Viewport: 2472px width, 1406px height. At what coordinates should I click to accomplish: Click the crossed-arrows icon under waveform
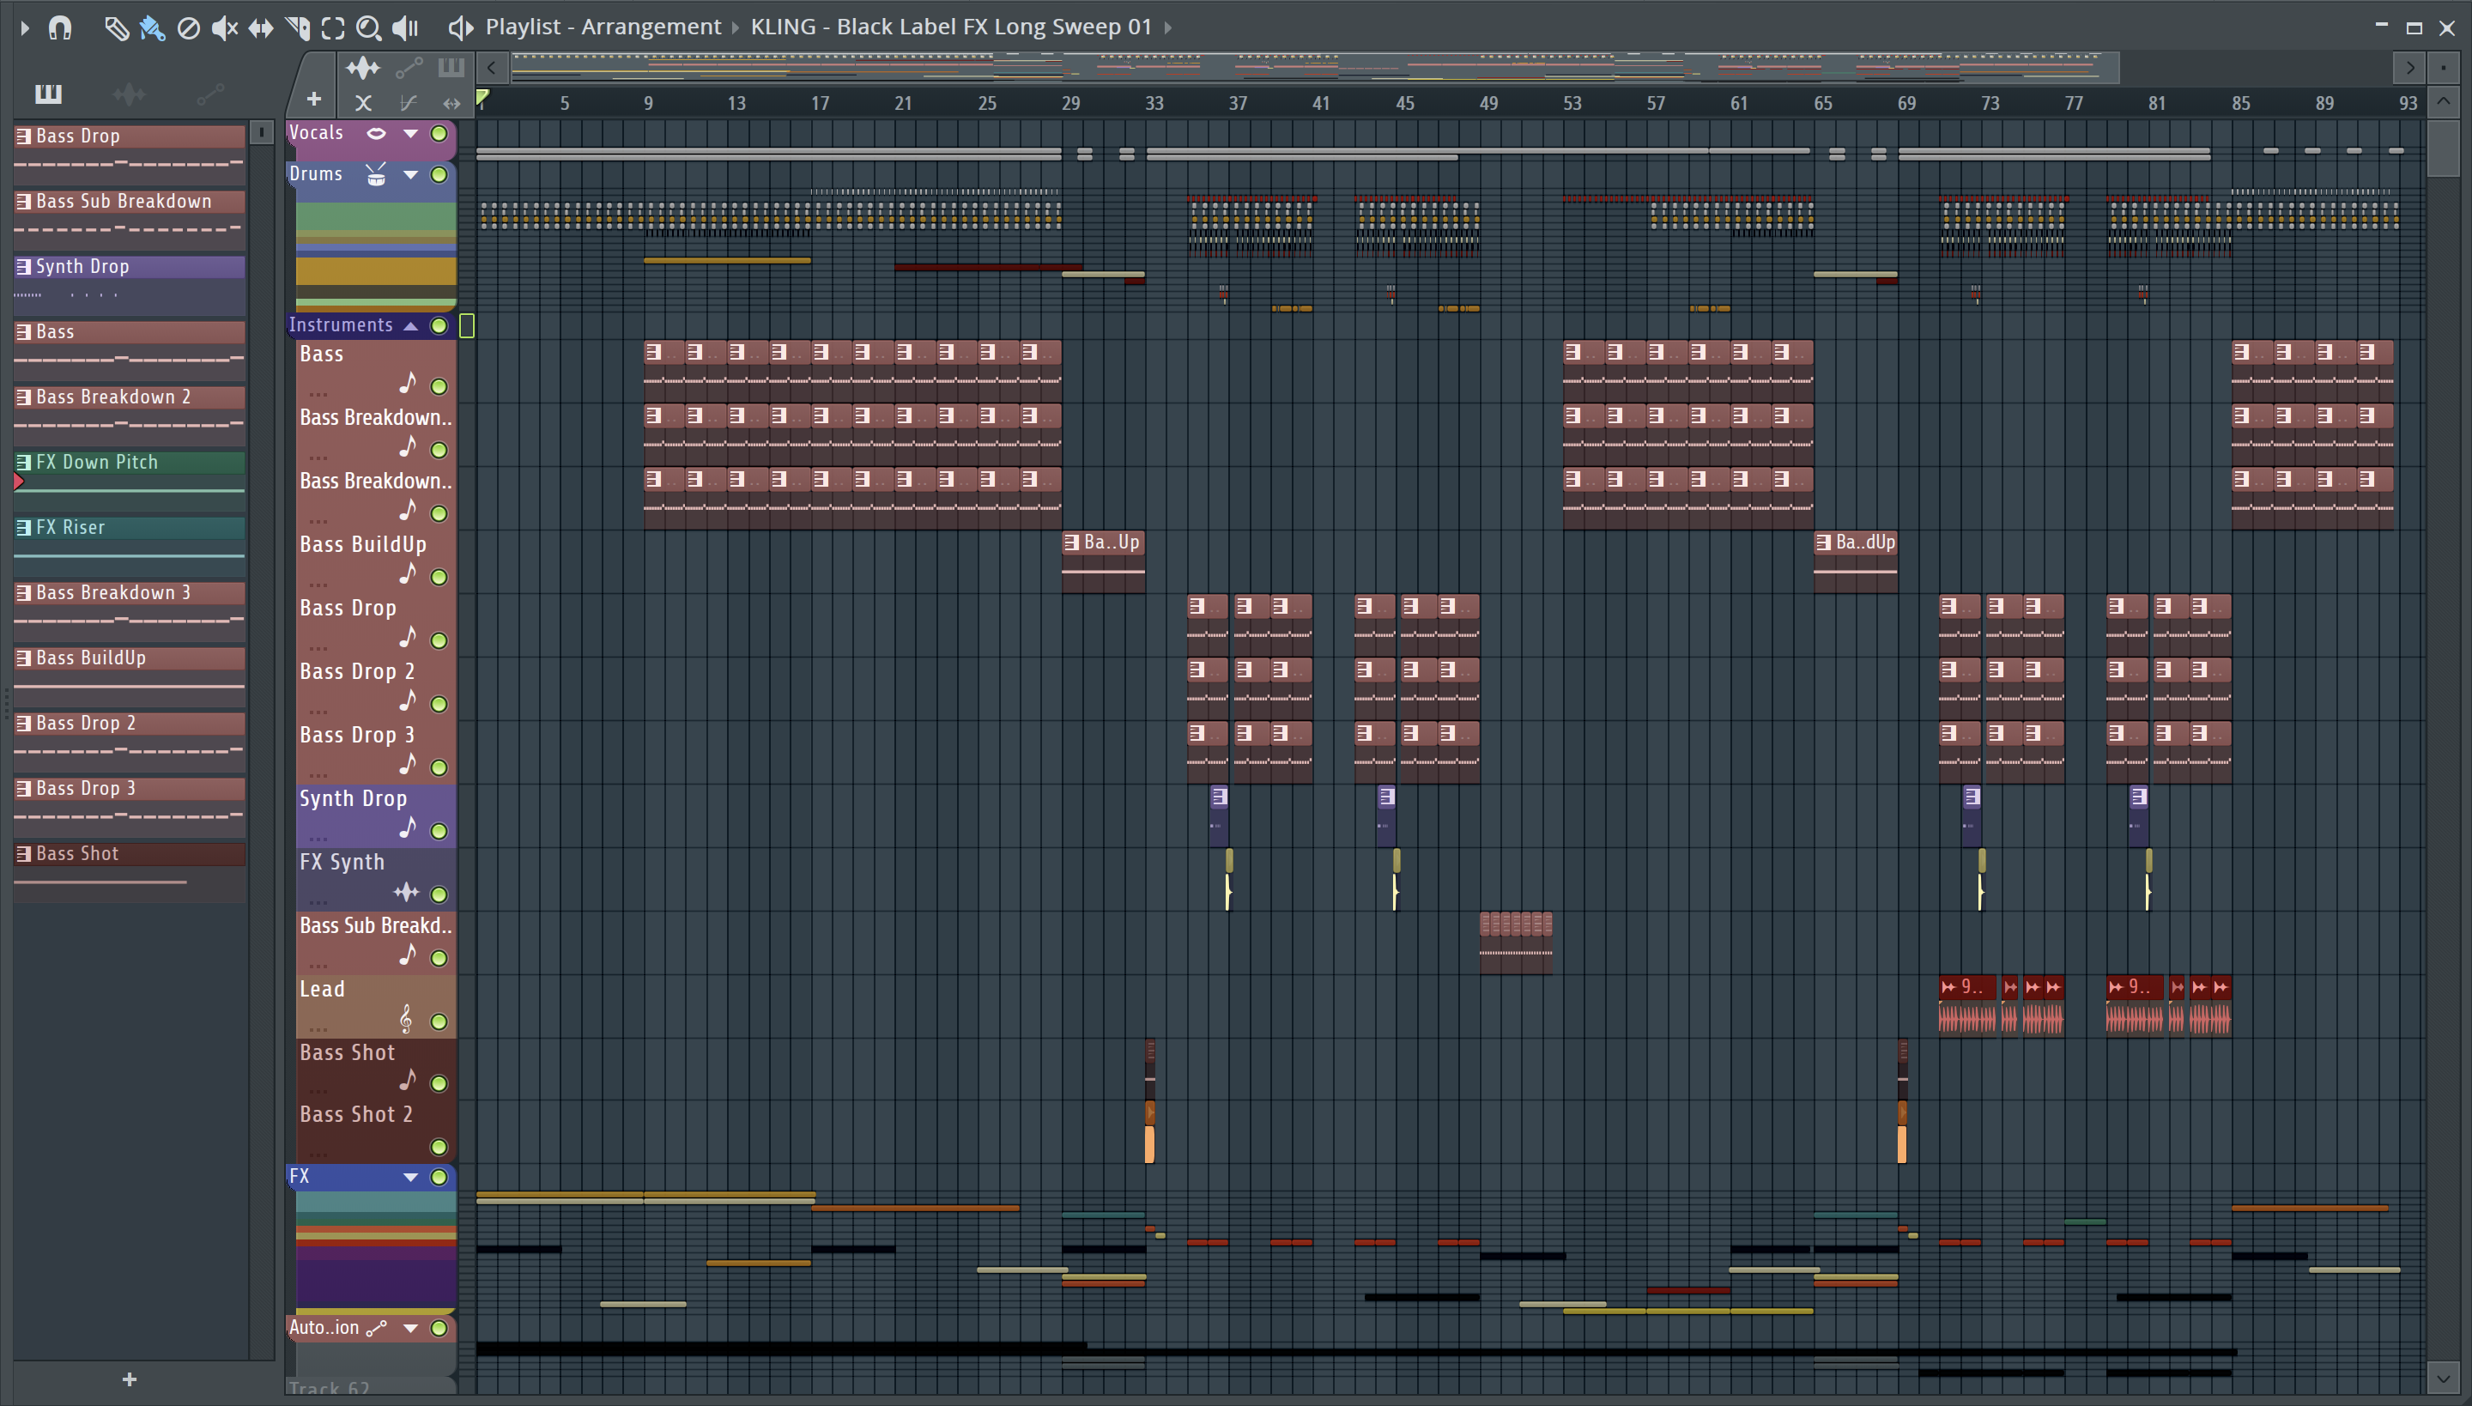pos(363,102)
